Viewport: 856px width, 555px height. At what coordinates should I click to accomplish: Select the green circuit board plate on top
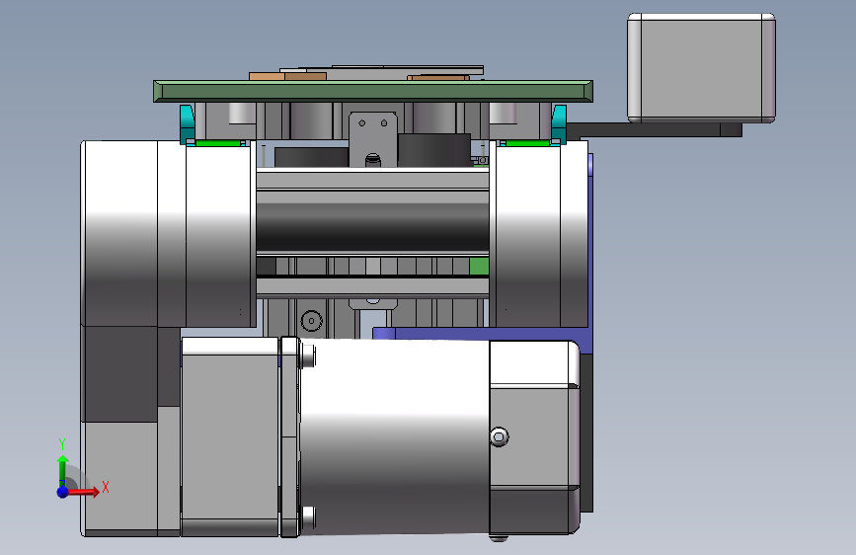pos(373,91)
